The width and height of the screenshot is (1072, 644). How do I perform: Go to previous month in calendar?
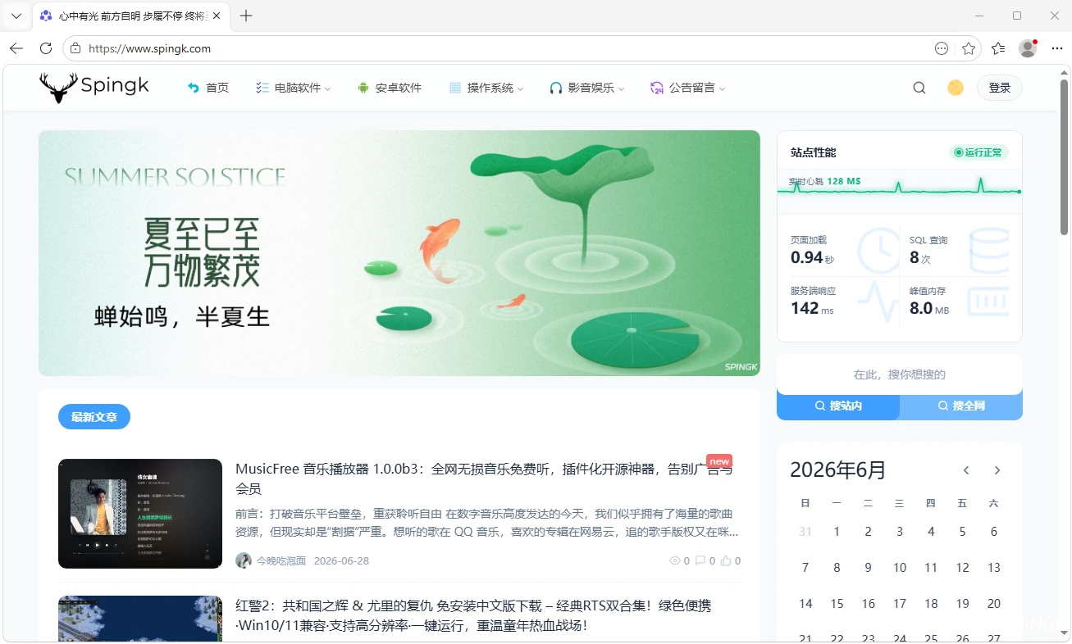[x=966, y=470]
